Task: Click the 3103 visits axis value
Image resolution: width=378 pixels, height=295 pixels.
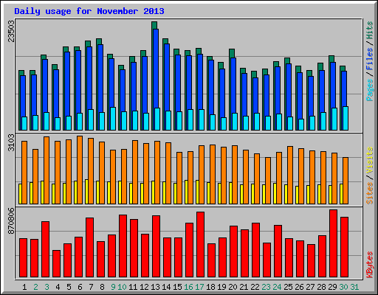Action: pos(11,142)
